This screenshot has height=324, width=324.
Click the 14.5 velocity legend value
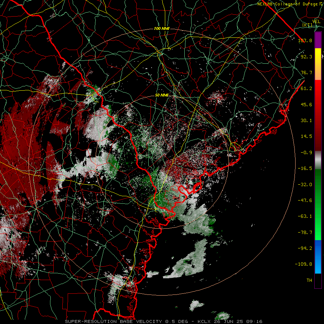point(306,136)
